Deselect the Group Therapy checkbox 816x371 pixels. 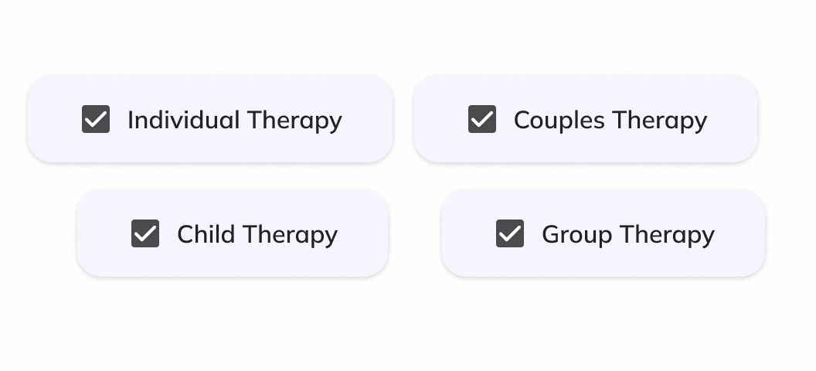(510, 233)
